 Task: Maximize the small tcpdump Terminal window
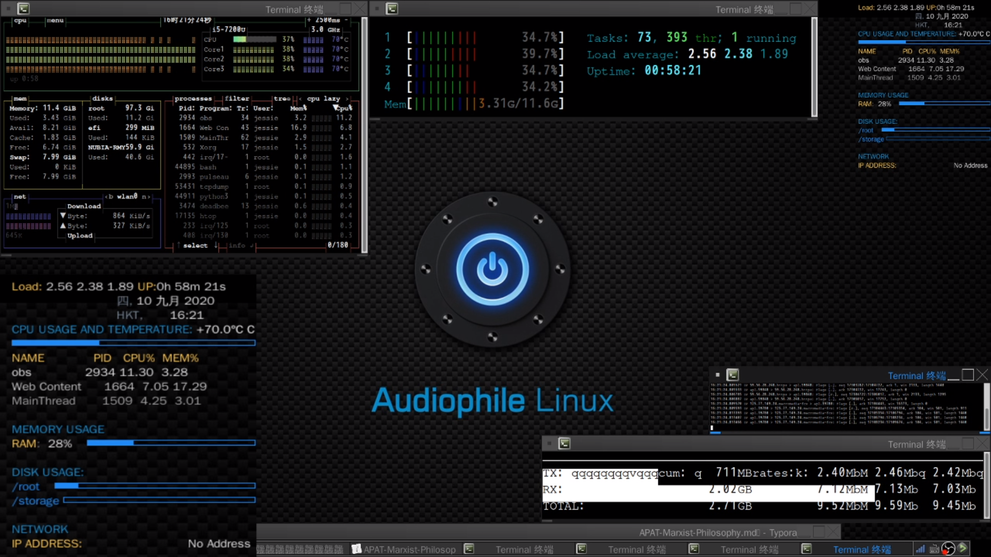pyautogui.click(x=968, y=375)
